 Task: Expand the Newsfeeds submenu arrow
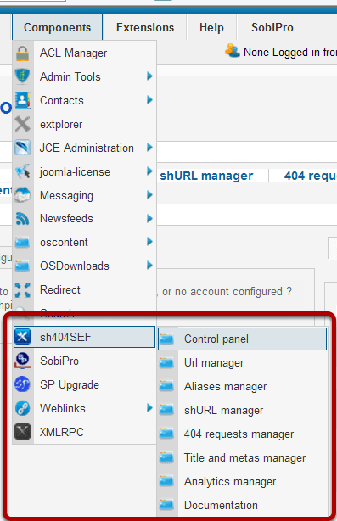(x=149, y=218)
